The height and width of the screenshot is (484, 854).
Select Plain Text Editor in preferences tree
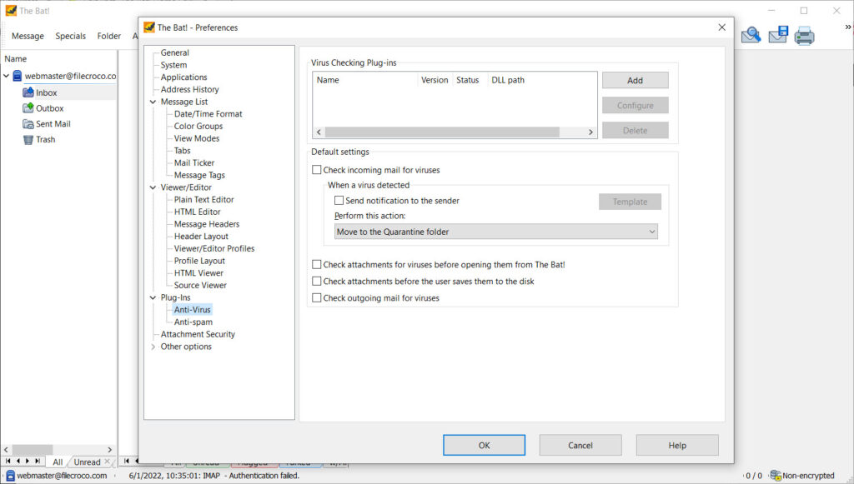(x=203, y=200)
